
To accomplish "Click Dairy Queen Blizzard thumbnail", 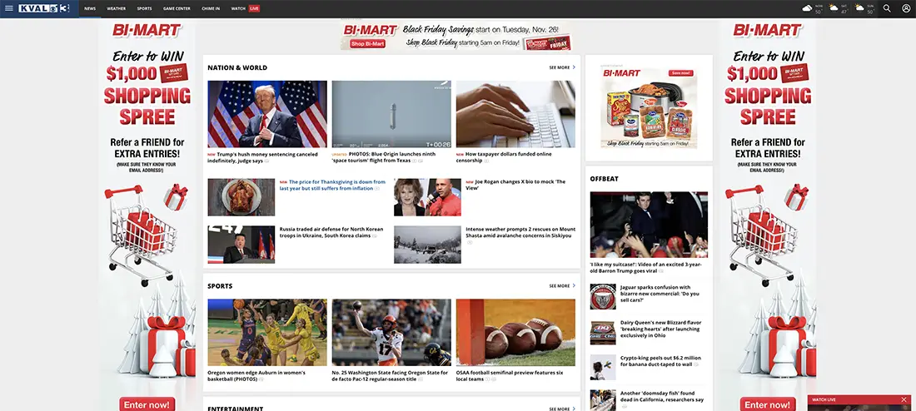I will point(603,332).
